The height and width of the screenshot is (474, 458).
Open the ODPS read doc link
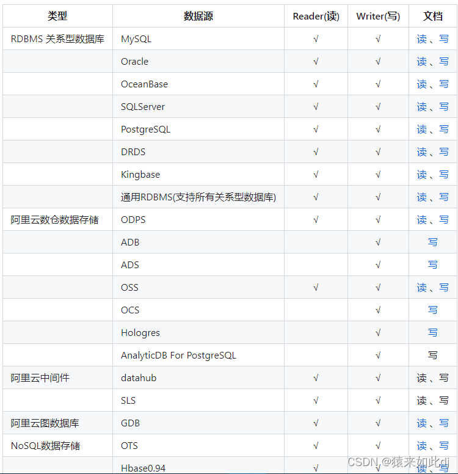click(x=422, y=220)
